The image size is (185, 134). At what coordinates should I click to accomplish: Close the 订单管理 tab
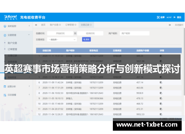point(75,25)
